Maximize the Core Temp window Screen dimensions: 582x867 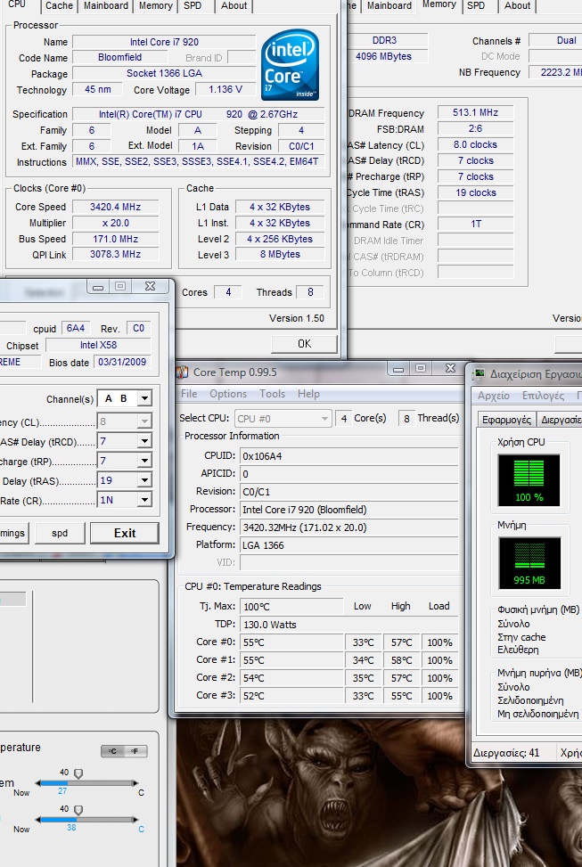tap(421, 368)
